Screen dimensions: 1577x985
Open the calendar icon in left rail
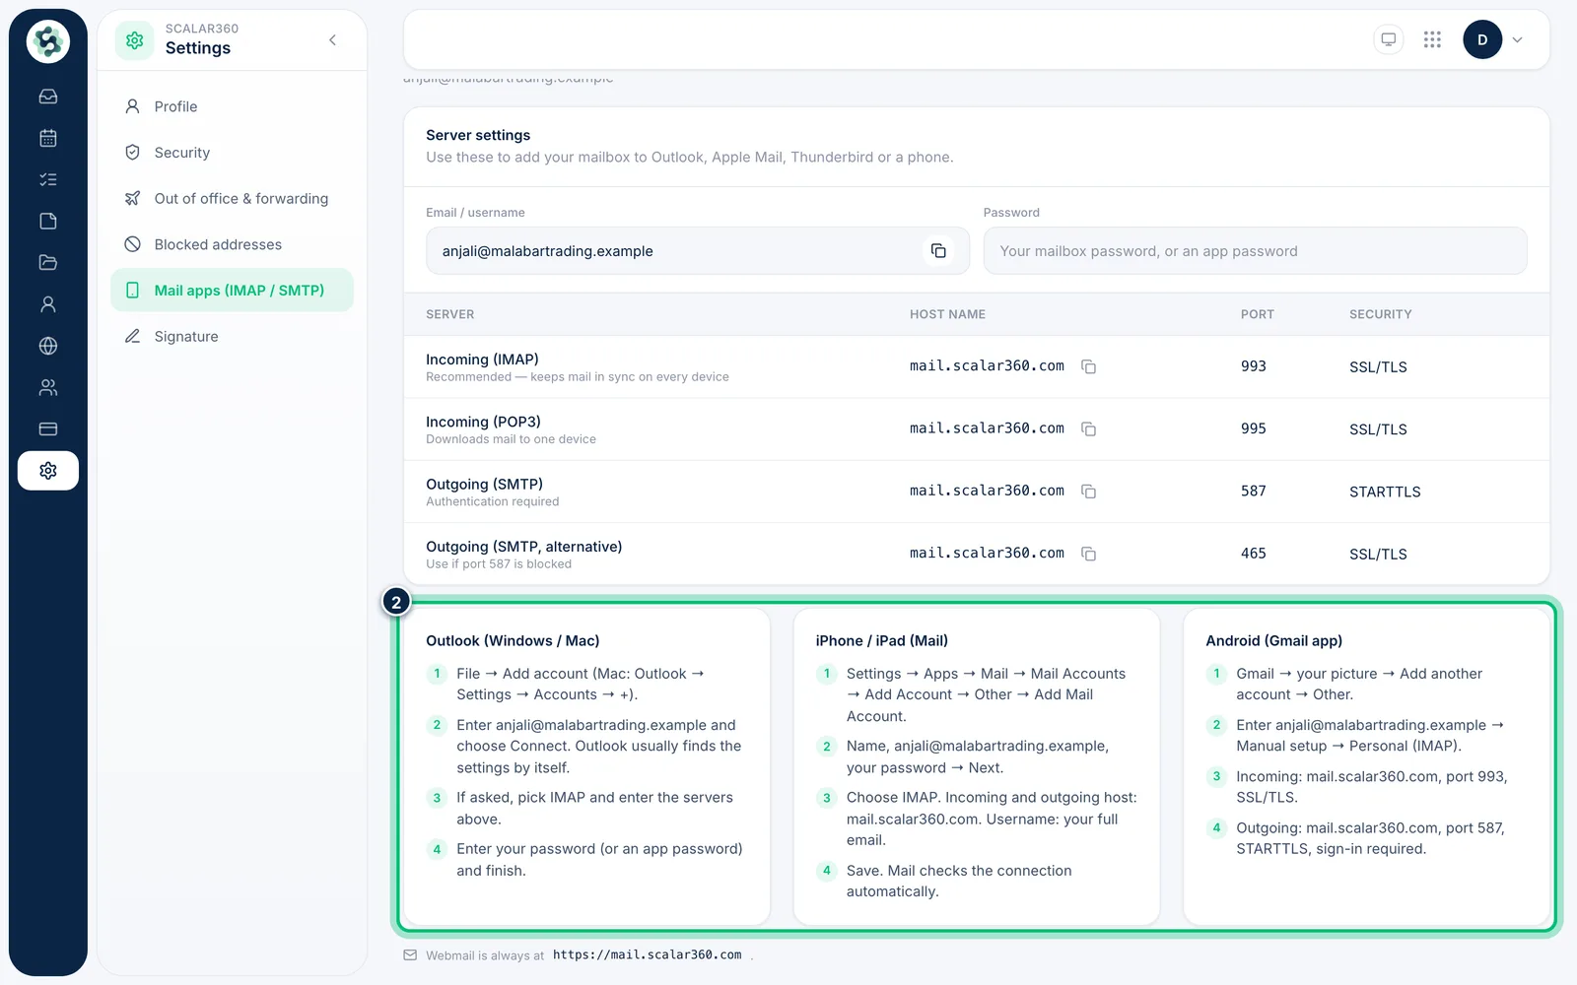(47, 138)
